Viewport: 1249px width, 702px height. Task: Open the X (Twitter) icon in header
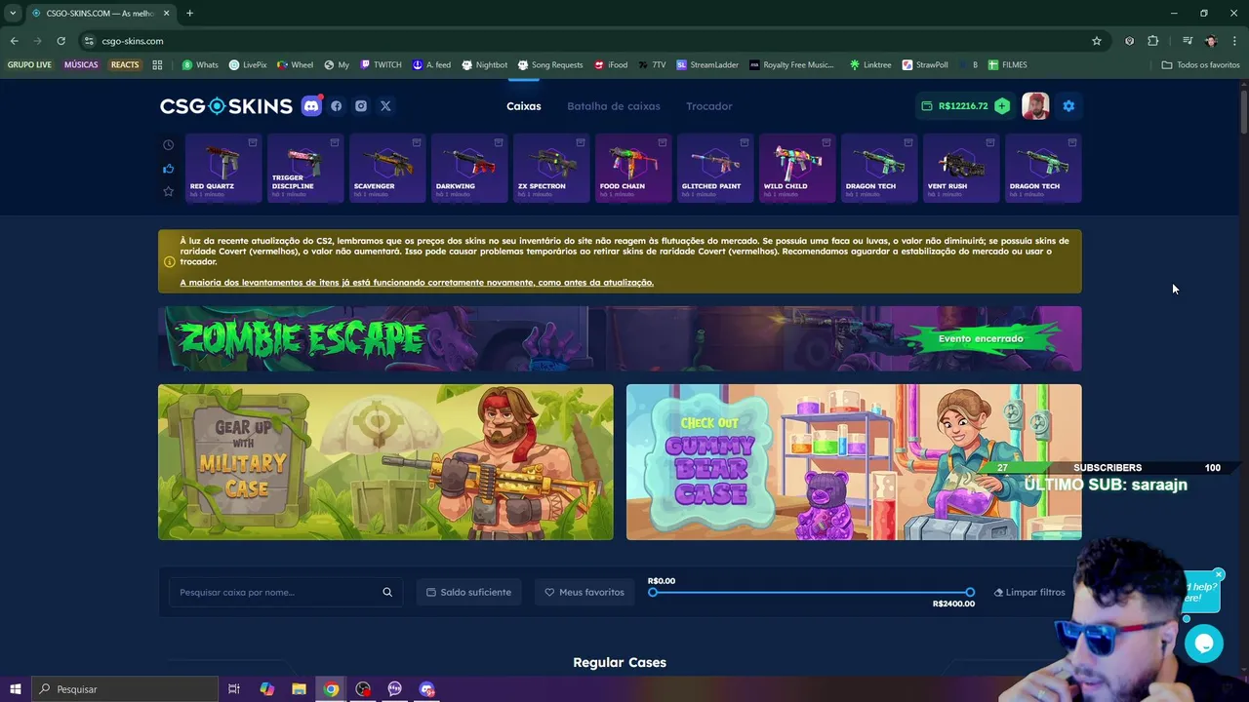pyautogui.click(x=385, y=106)
